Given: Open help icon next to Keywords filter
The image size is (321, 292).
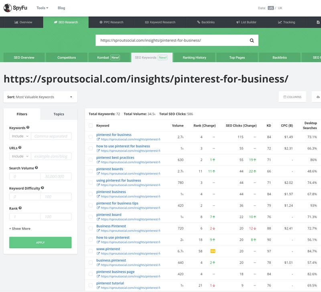Looking at the screenshot, I should click(x=28, y=128).
